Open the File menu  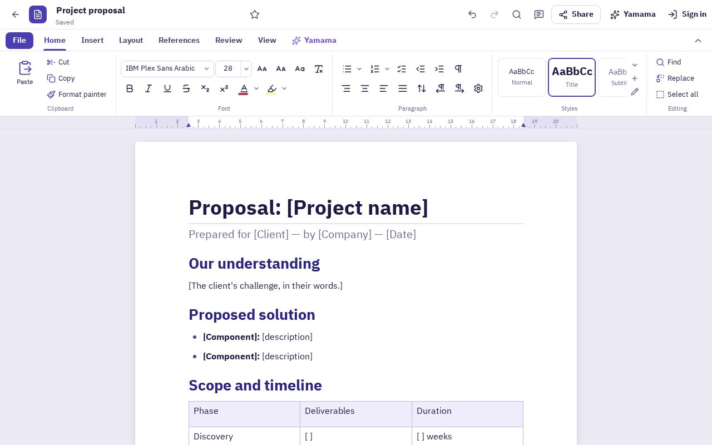(x=19, y=41)
